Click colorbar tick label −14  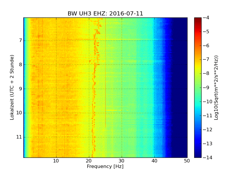pos(208,157)
